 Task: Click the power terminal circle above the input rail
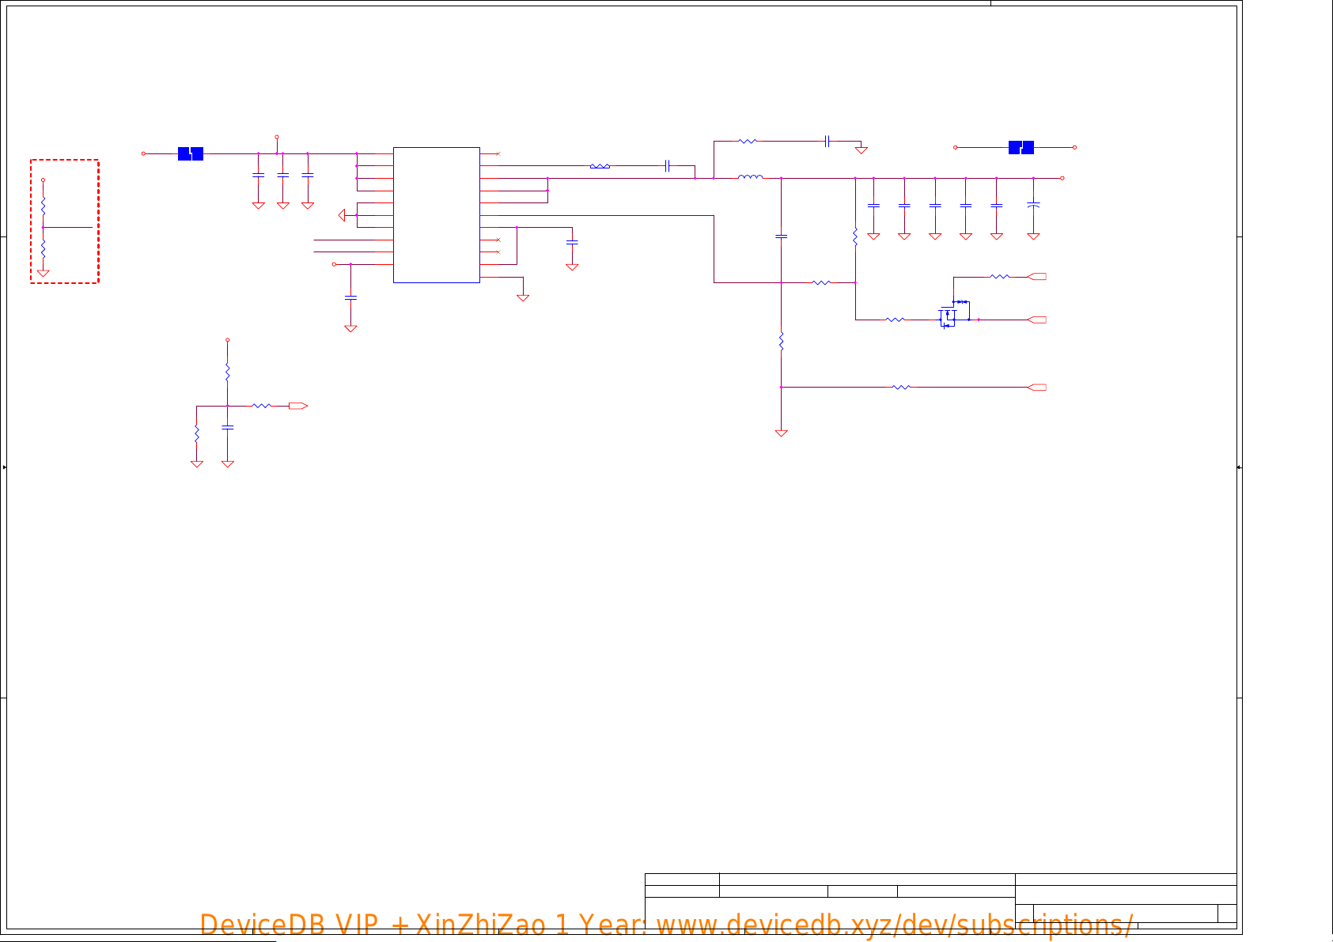coord(277,137)
